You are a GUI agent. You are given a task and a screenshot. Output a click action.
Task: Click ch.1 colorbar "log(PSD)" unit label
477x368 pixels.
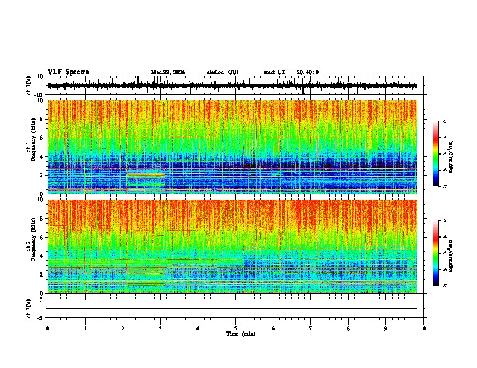point(450,157)
